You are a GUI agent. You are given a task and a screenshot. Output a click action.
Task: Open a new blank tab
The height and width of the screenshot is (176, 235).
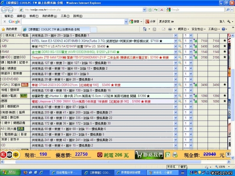[94, 30]
